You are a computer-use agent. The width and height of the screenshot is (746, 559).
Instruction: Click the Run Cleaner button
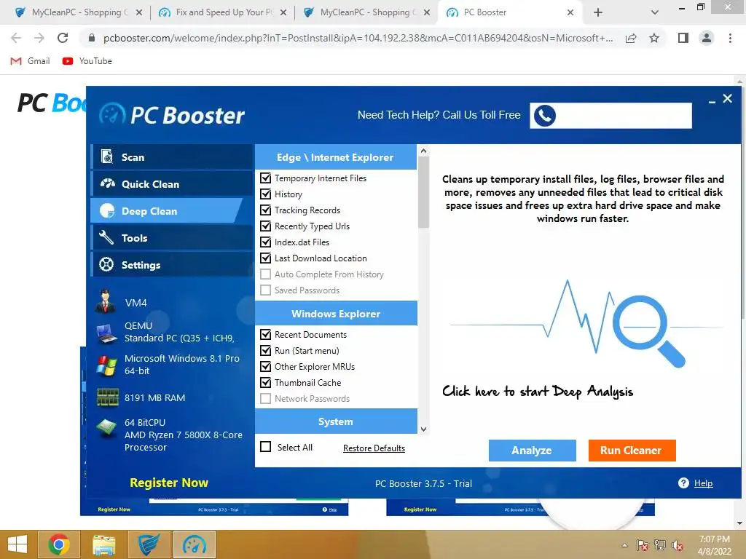click(x=632, y=450)
